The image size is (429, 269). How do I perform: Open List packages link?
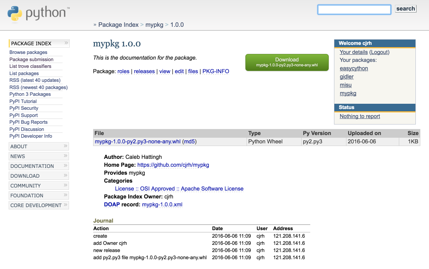tap(24, 74)
